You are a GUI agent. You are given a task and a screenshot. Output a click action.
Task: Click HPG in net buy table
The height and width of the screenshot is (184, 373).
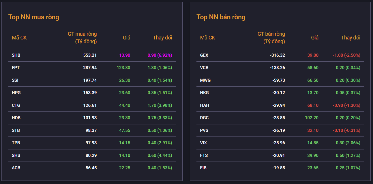(x=16, y=93)
